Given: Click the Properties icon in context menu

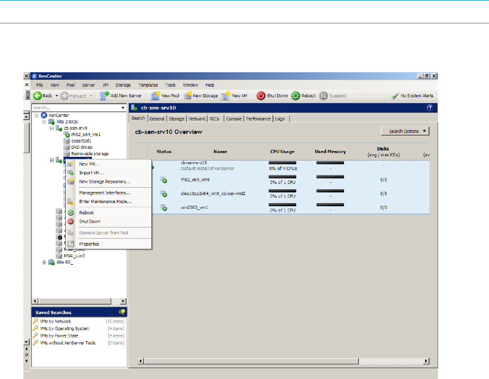Looking at the screenshot, I should (x=71, y=244).
